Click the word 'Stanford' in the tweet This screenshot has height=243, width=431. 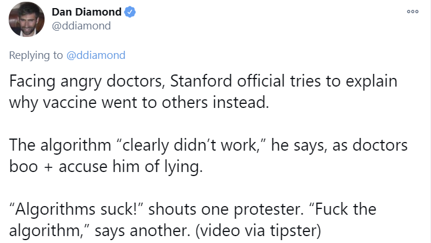coord(201,81)
